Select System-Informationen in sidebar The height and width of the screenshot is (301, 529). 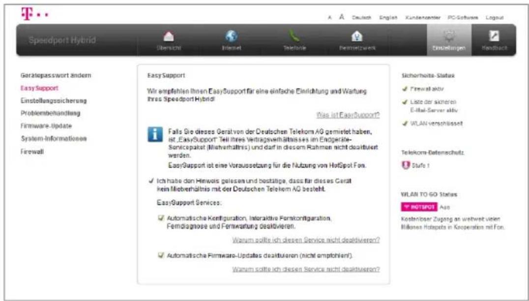[x=54, y=139]
